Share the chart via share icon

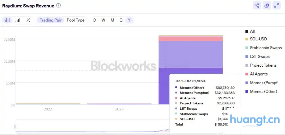[257, 5]
